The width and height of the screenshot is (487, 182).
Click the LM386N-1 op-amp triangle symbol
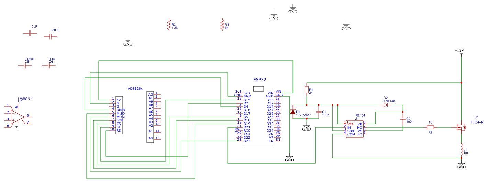(18, 116)
